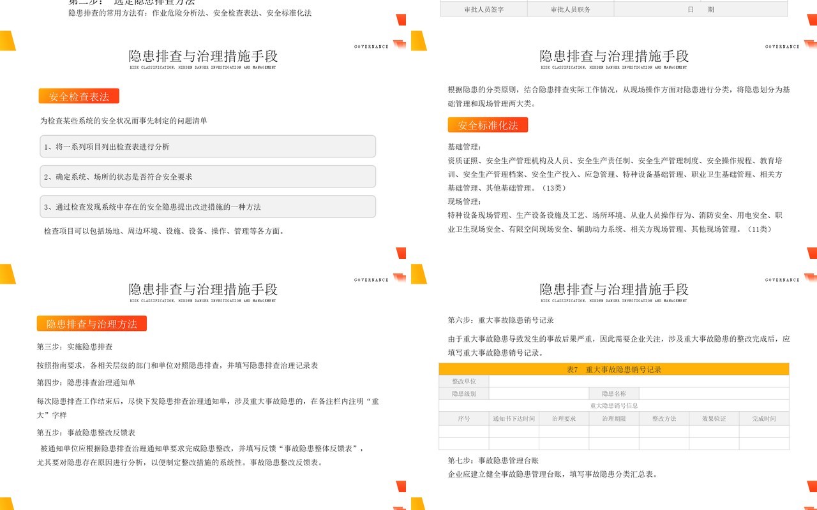Click the line '为检查某些系统的安全状况而事先制定的问题清单'
The image size is (817, 510).
point(124,120)
